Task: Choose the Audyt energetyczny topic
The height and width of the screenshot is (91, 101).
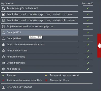Action: [x=40, y=51]
